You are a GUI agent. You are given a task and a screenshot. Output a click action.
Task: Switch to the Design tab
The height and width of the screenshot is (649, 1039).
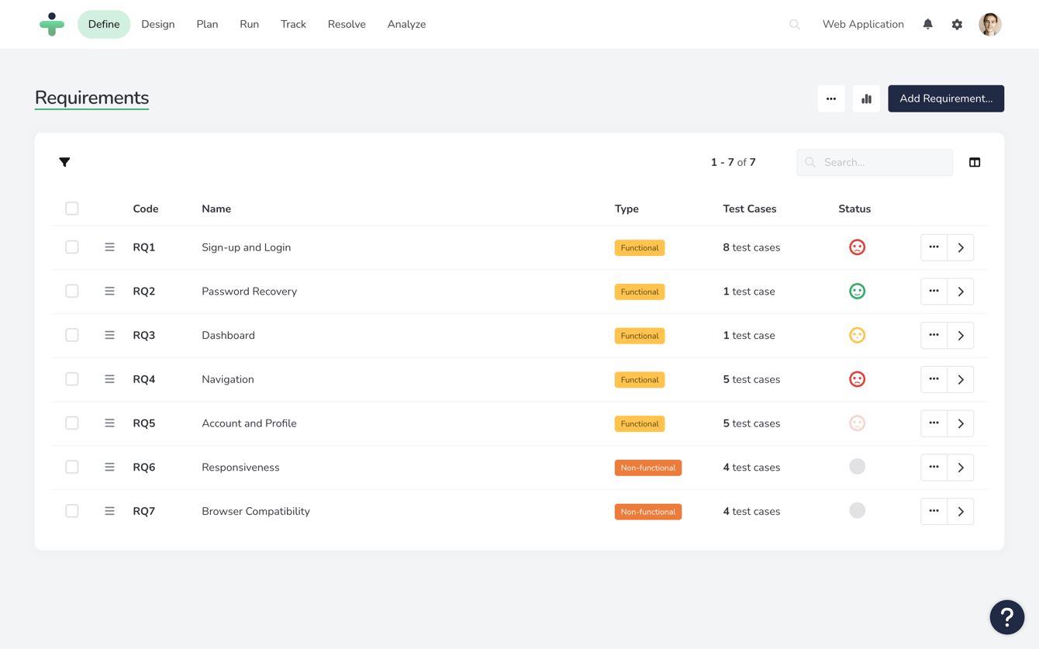158,24
